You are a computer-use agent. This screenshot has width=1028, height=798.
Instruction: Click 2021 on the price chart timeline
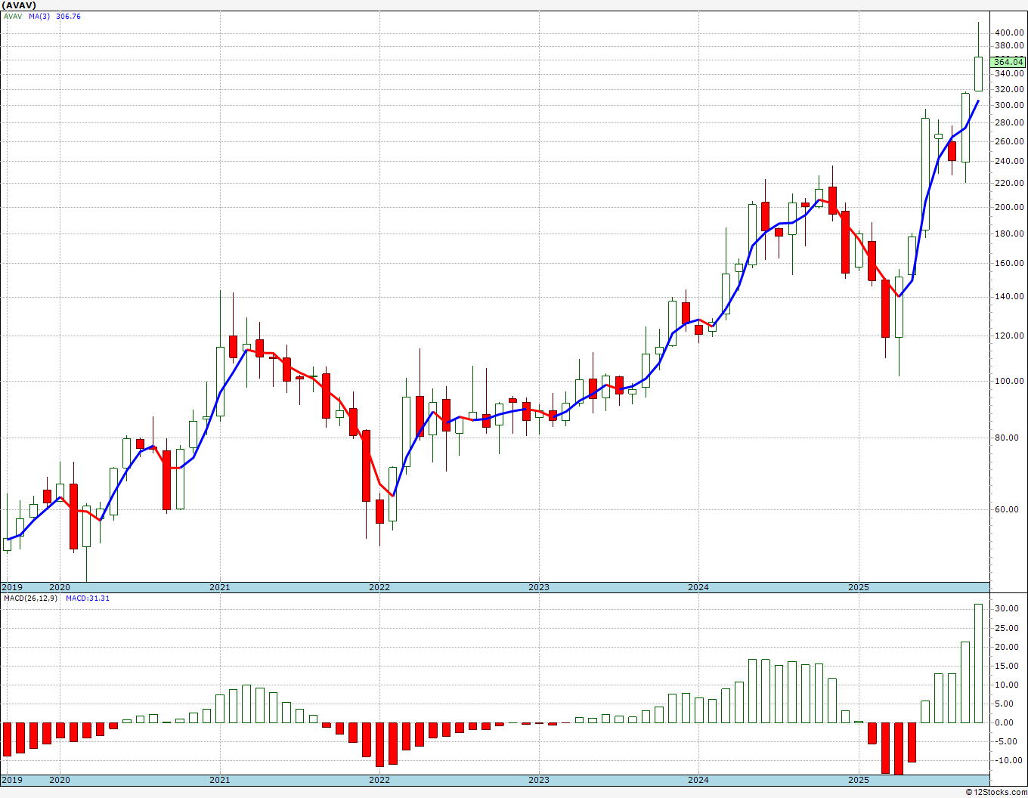pos(219,587)
